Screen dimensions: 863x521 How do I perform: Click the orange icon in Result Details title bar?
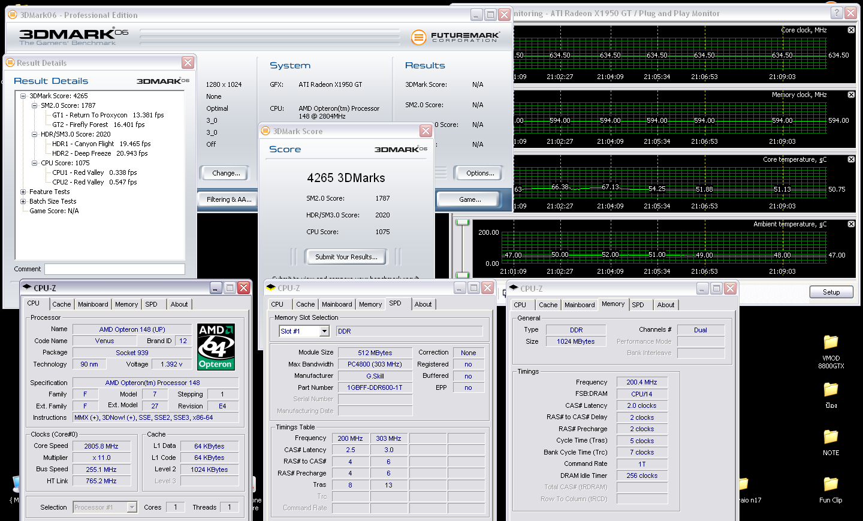click(10, 62)
